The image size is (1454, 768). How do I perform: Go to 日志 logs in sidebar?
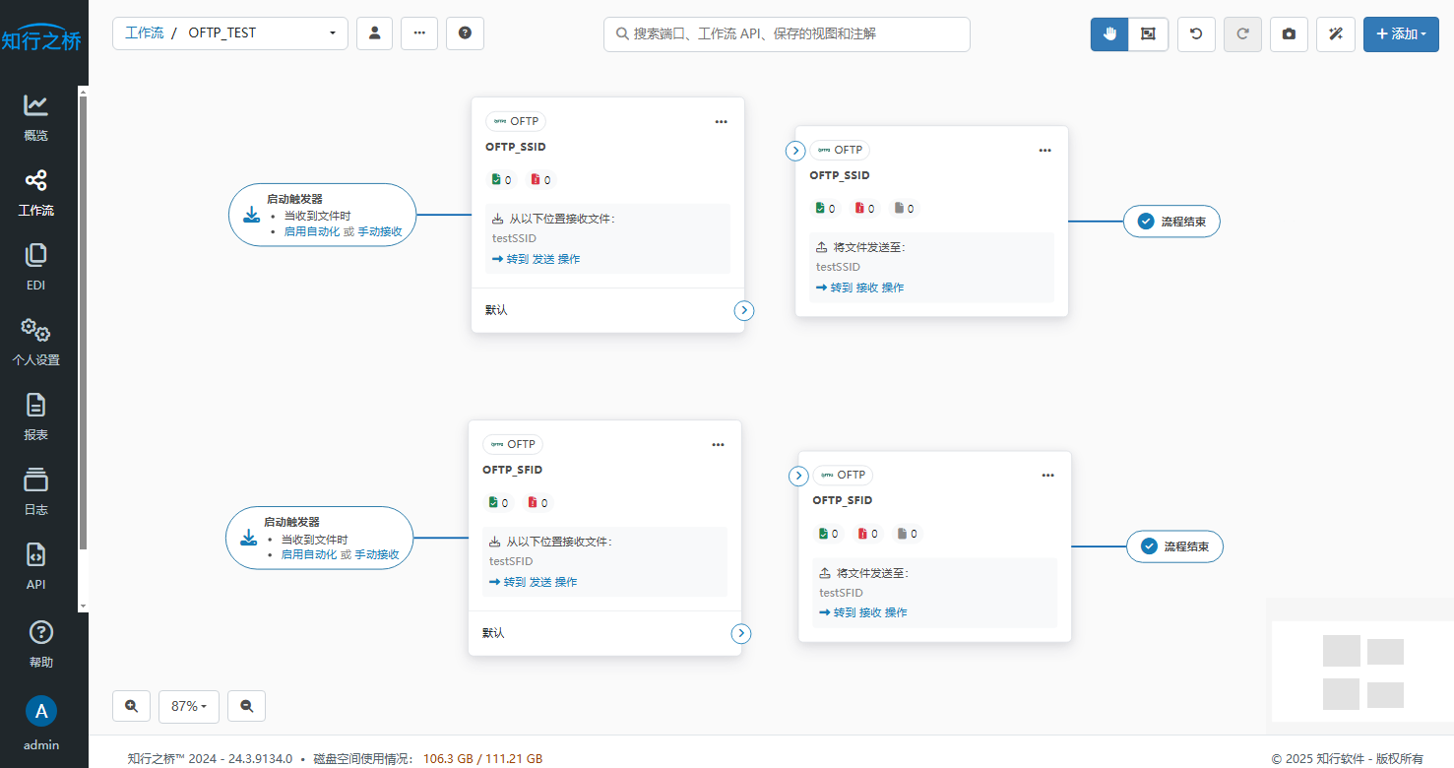point(35,491)
